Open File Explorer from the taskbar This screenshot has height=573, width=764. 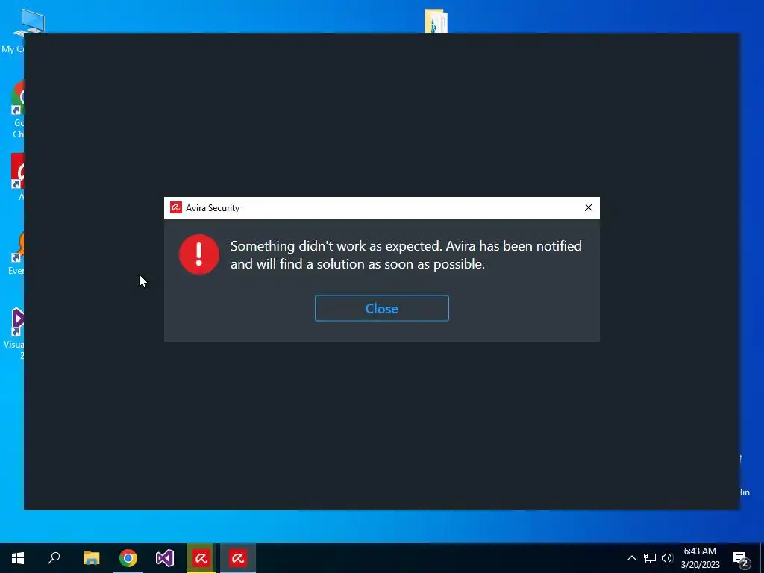pos(92,558)
